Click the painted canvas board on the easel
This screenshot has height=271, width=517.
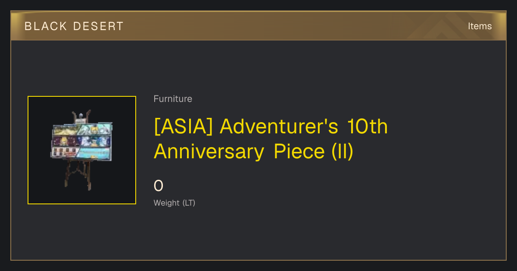point(82,141)
